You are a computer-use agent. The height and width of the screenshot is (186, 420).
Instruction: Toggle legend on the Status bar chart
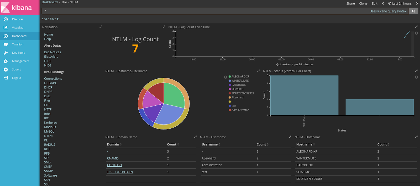(416, 77)
